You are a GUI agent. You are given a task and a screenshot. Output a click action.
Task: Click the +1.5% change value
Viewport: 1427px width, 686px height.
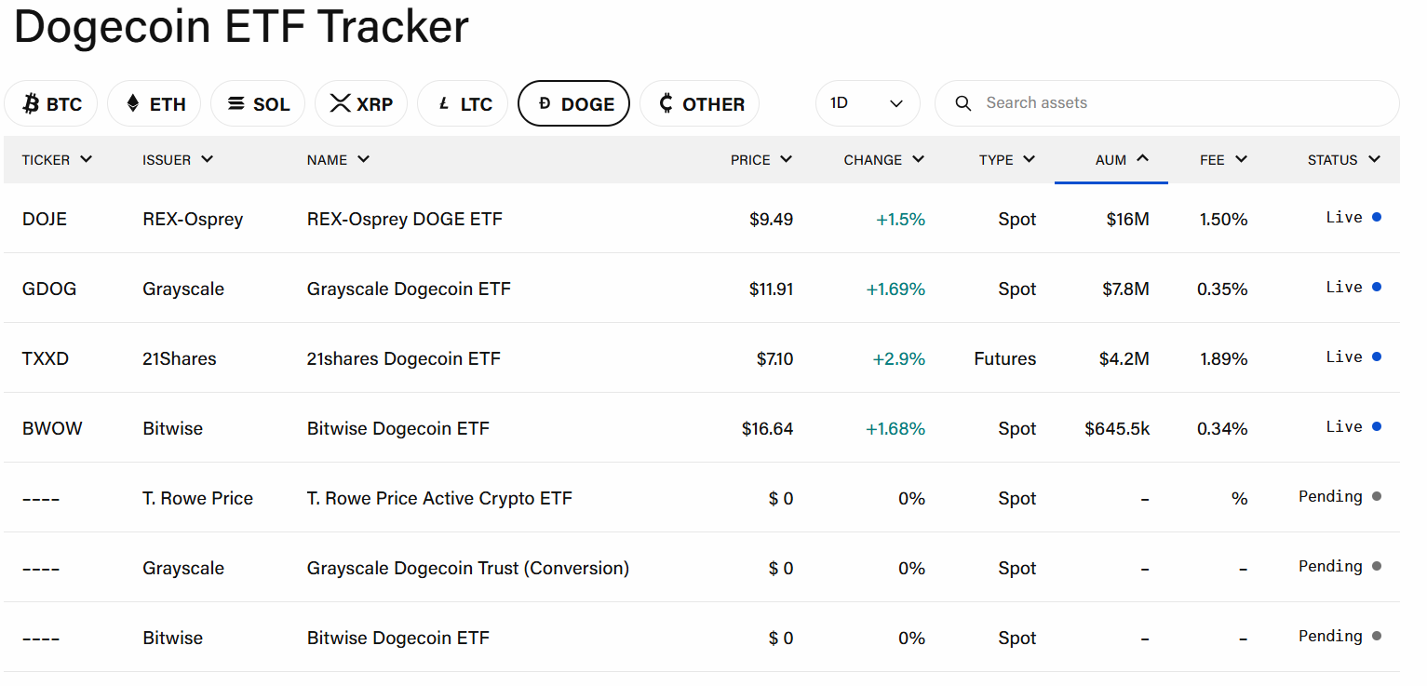pos(901,220)
